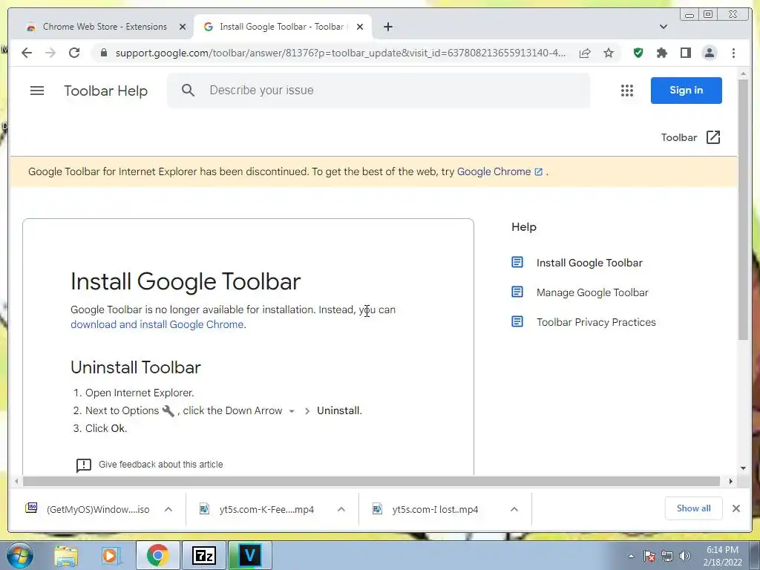The width and height of the screenshot is (760, 570).
Task: Click the Chrome taskbar icon
Action: point(157,555)
